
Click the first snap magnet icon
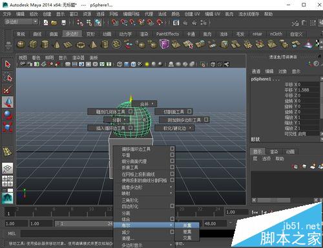(115, 22)
